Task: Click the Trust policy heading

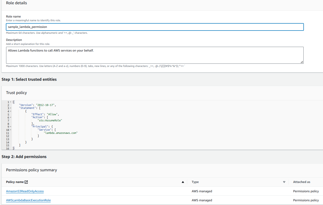Action: click(16, 93)
